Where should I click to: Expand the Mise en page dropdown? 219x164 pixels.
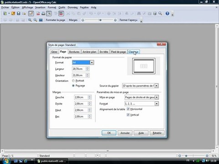click(156, 97)
